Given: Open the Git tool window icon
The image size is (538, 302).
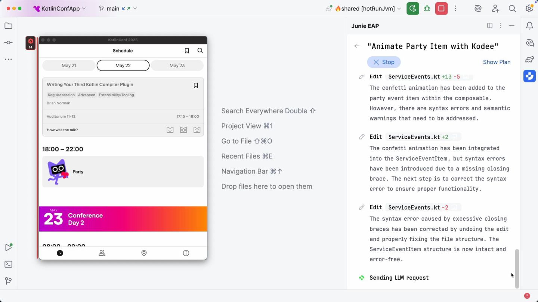Looking at the screenshot, I should pyautogui.click(x=8, y=281).
